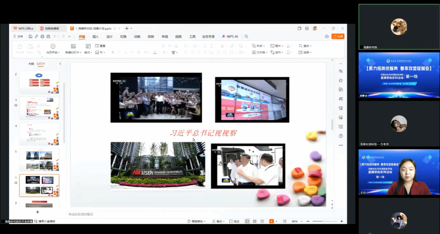Open the 文本框 text box dropdown
The height and width of the screenshot is (234, 440).
260,52
